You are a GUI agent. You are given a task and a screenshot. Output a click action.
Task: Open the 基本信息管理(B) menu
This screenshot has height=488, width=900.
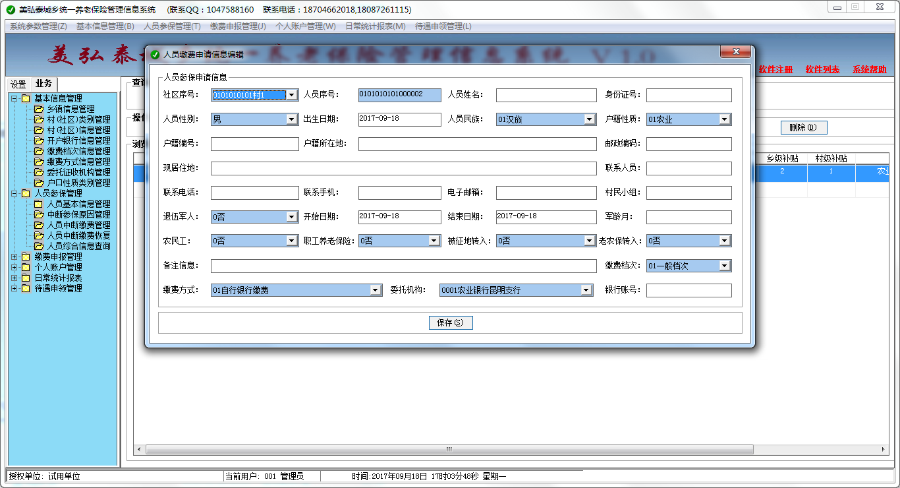point(105,26)
